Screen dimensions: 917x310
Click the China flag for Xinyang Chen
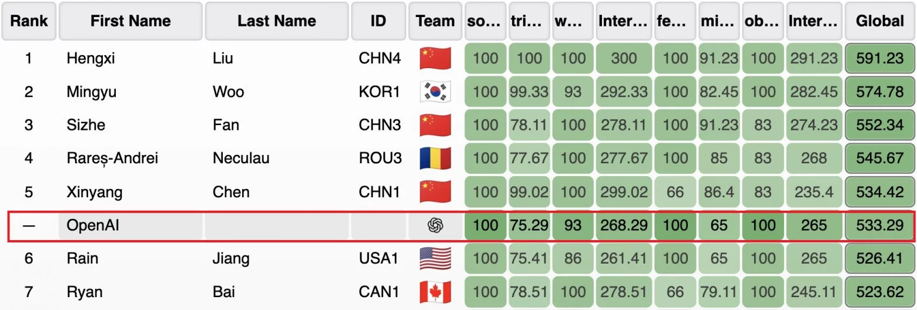pyautogui.click(x=435, y=192)
